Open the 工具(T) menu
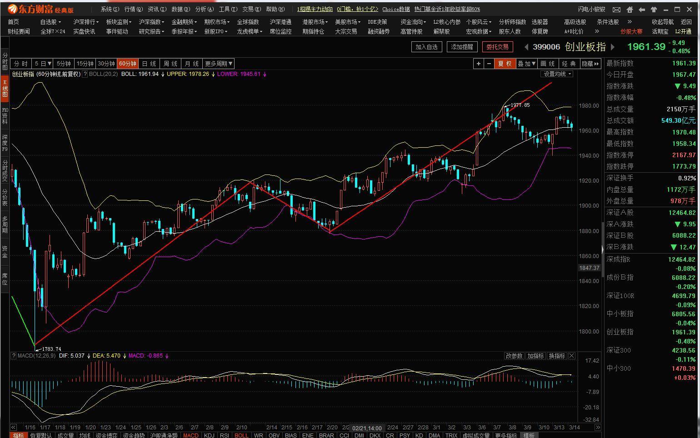The height and width of the screenshot is (438, 700). (228, 9)
